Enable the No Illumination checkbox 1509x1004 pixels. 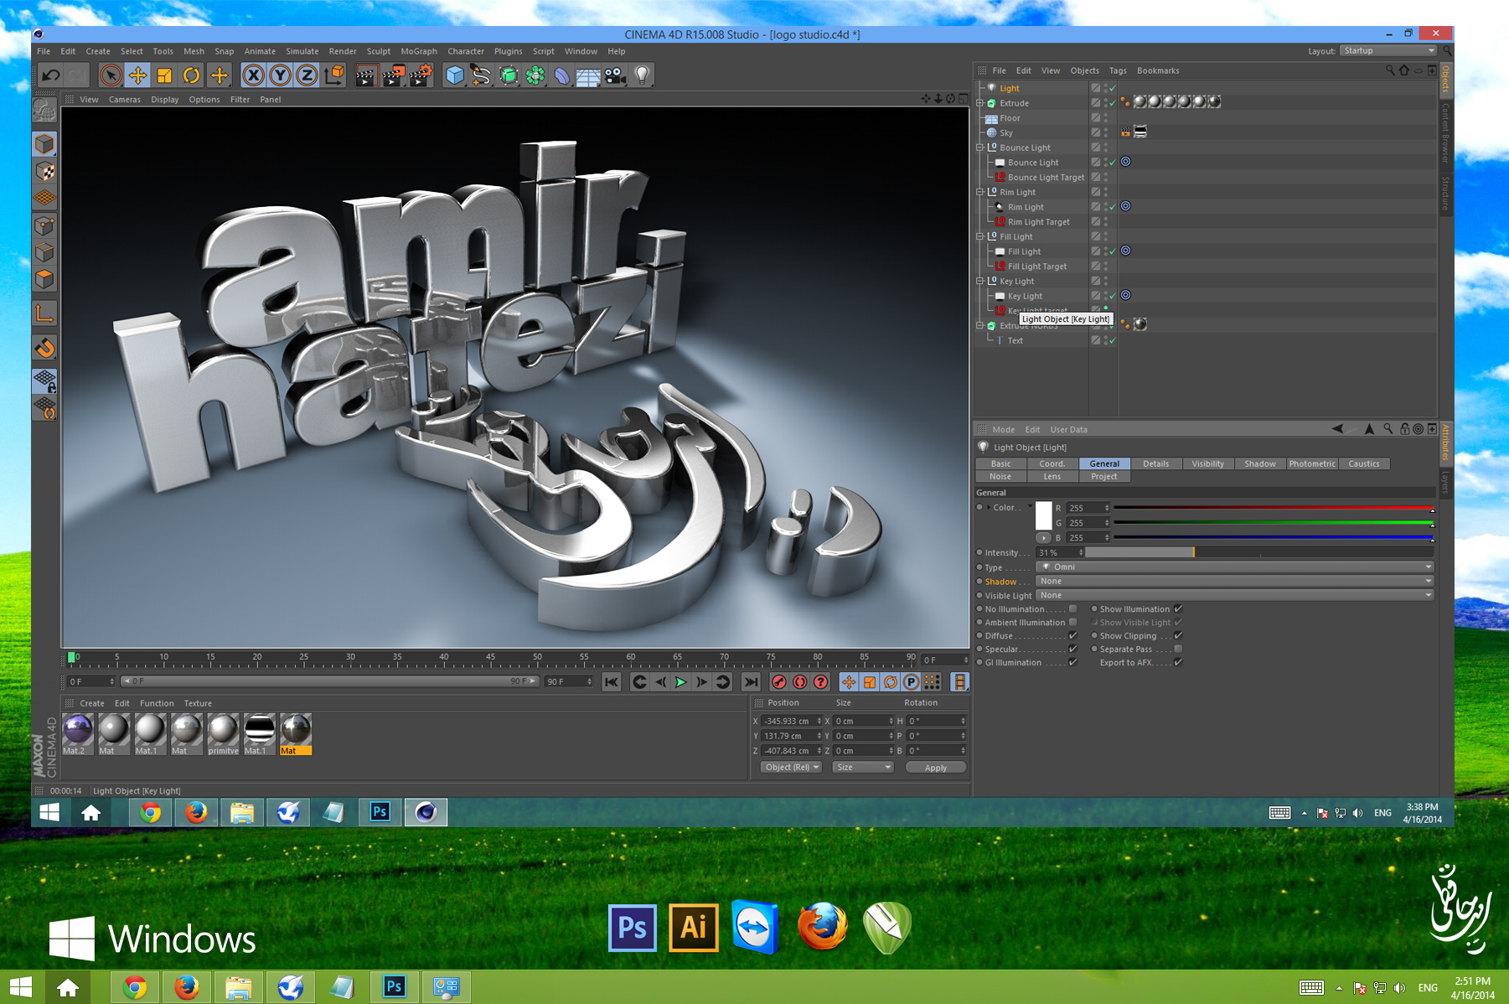(1072, 609)
